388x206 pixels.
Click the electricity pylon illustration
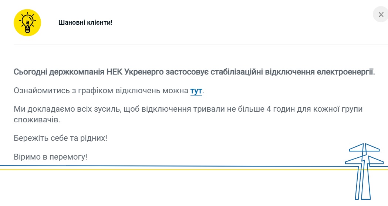(364, 171)
